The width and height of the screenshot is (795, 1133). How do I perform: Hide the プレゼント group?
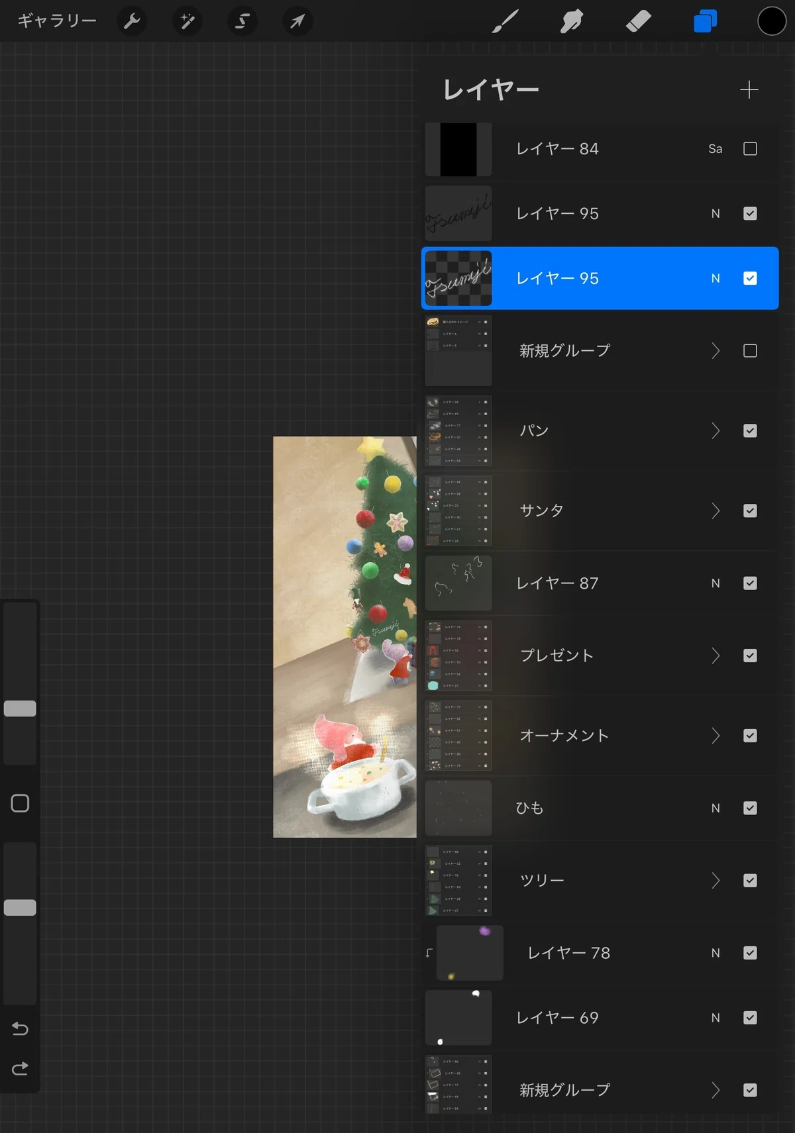click(750, 656)
